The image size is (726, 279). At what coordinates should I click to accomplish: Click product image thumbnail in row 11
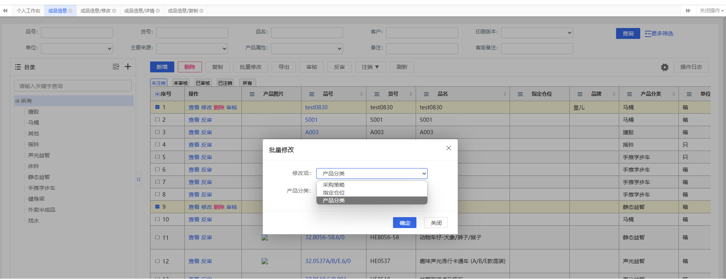tap(265, 237)
